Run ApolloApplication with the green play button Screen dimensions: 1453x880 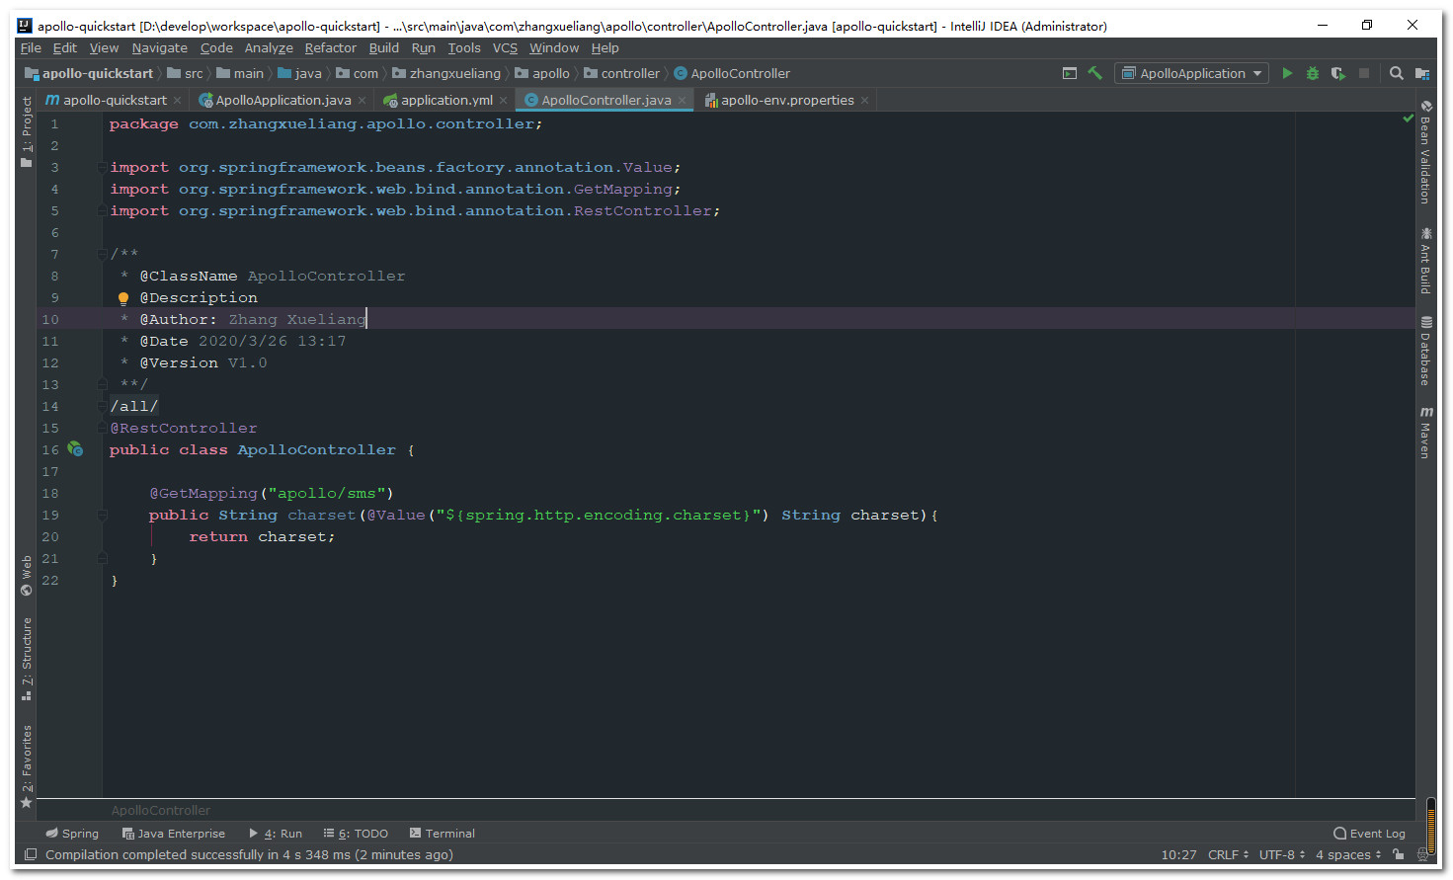pos(1287,73)
